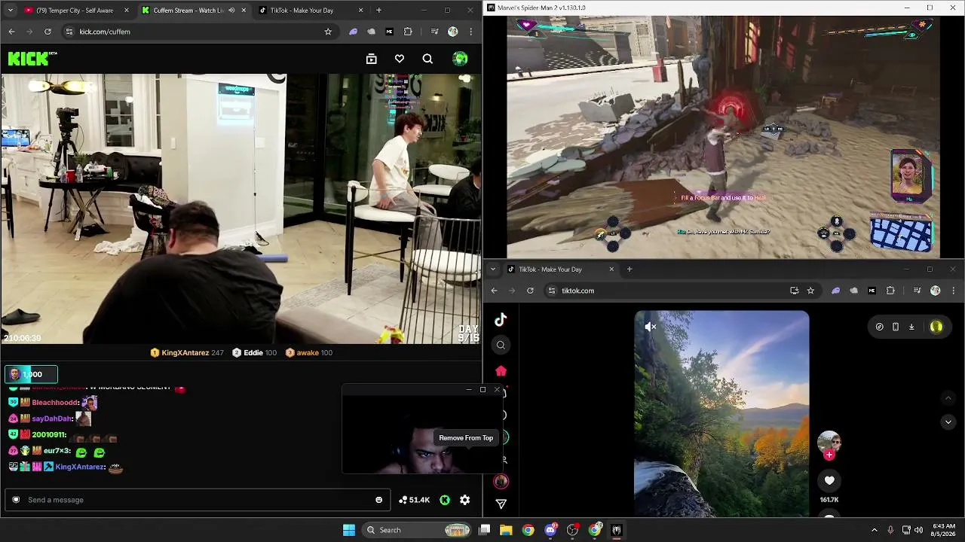This screenshot has height=542, width=965.
Task: Click 20010911 username in chat
Action: pyautogui.click(x=48, y=434)
